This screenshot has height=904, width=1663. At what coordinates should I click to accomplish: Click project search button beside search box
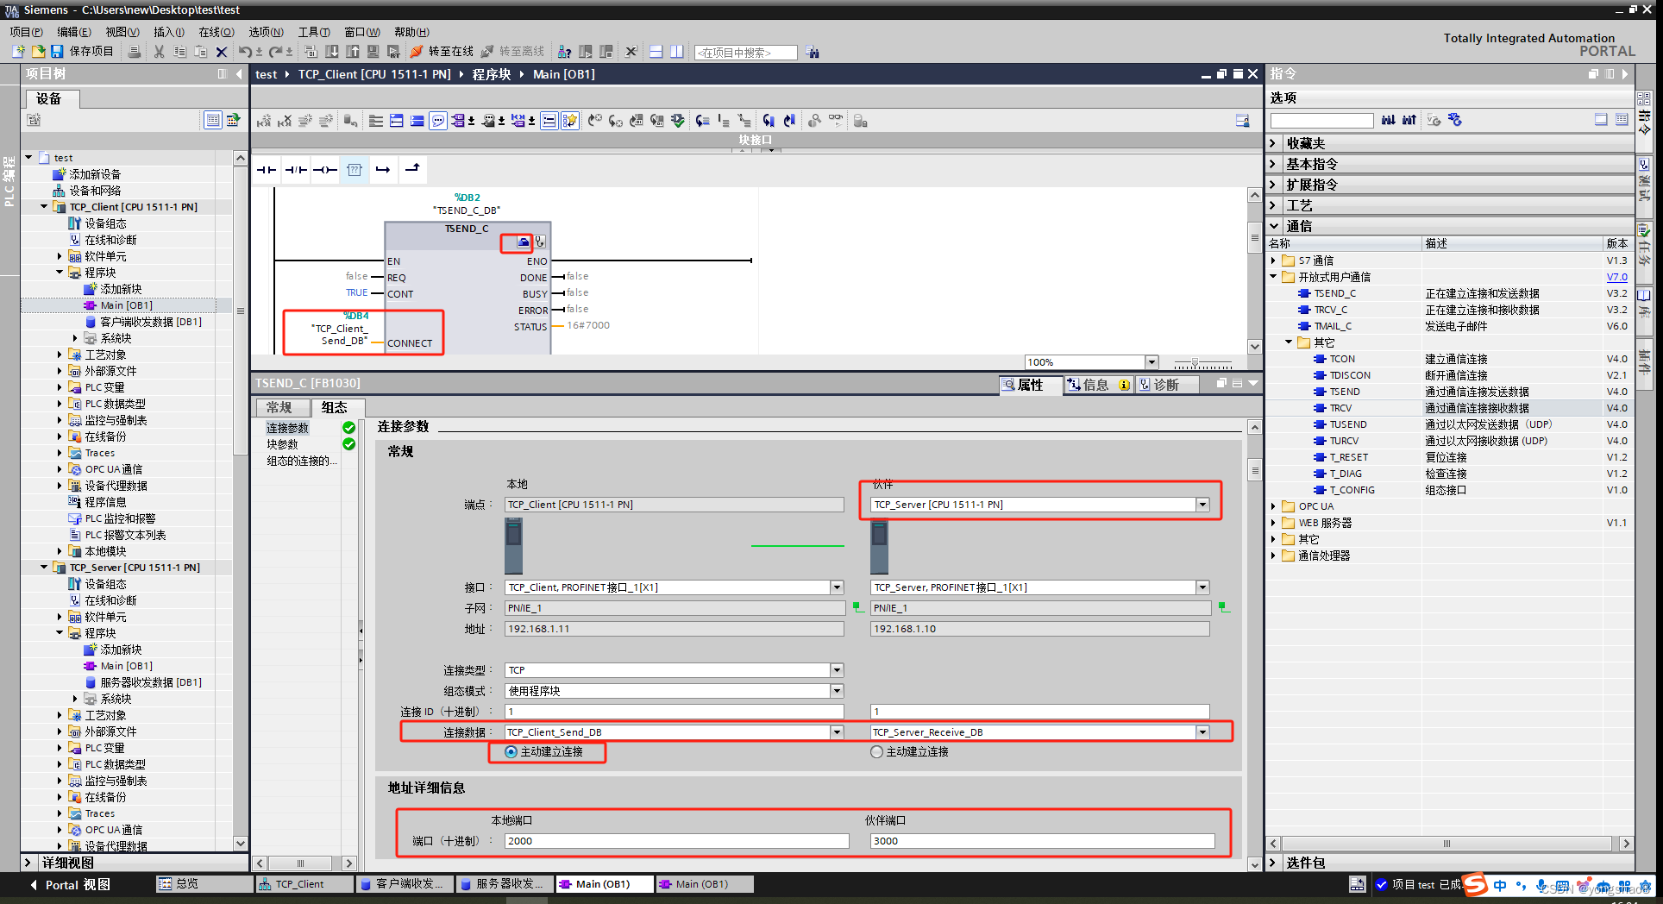point(813,53)
